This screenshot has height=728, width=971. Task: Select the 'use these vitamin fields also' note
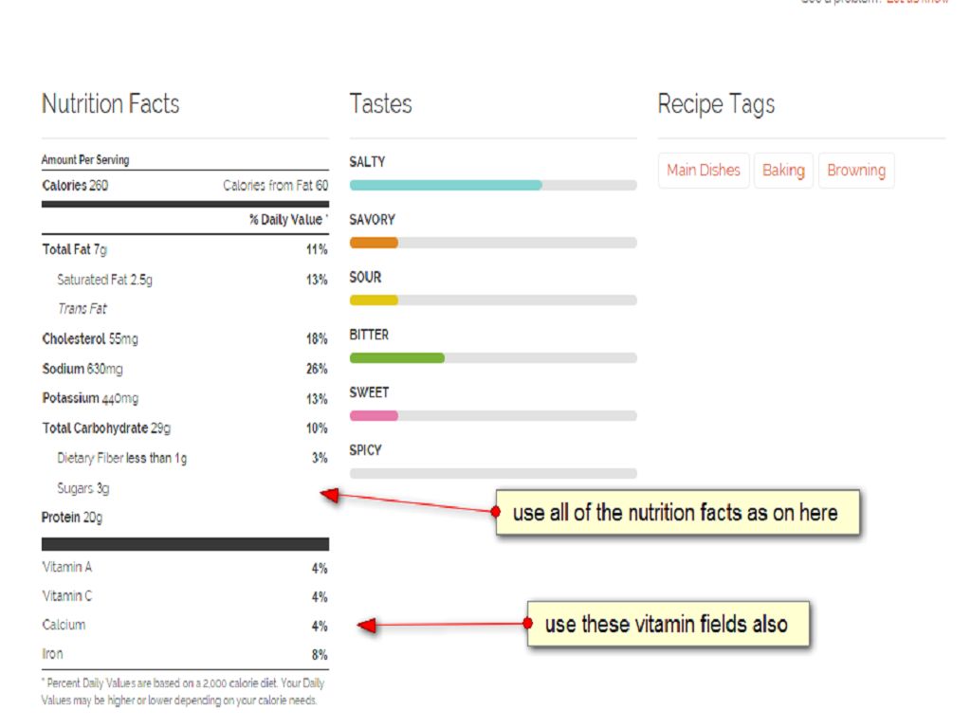pos(668,625)
